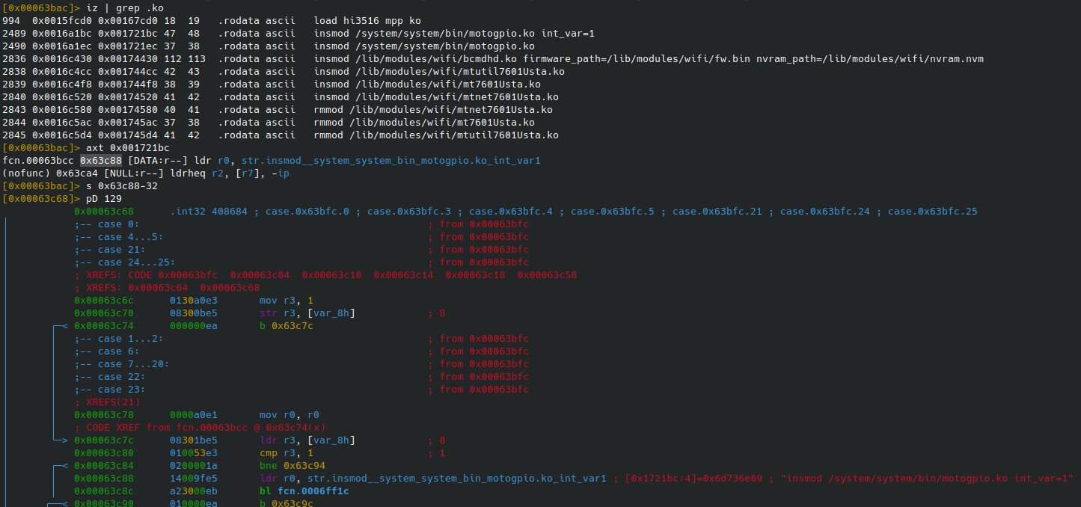Image resolution: width=1081 pixels, height=507 pixels.
Task: Click the 'pD 129' disassemble command
Action: coord(103,199)
